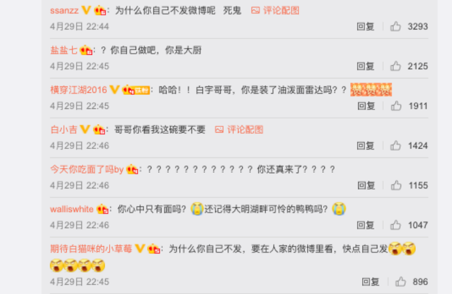Tap thumbs-up on 横穿江湖2016's comment
Viewport: 452px width, 294px height.
[x=396, y=106]
